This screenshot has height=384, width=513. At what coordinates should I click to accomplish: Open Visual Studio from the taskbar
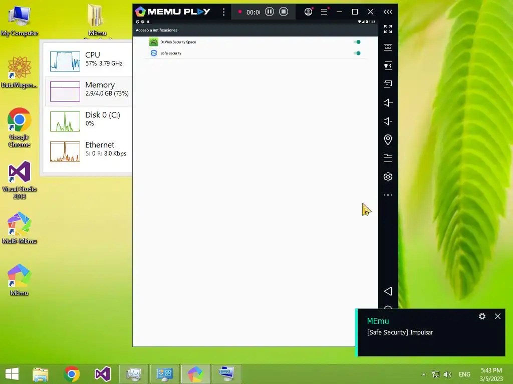click(102, 374)
